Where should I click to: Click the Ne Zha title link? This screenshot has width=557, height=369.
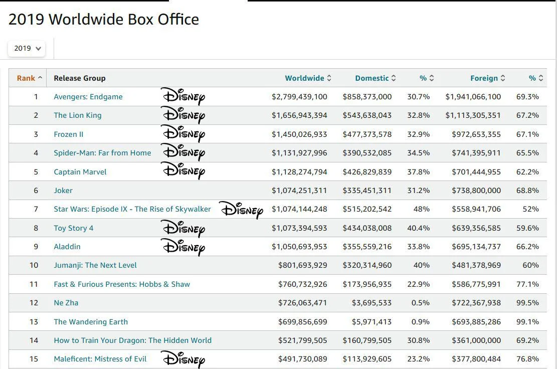(x=66, y=303)
